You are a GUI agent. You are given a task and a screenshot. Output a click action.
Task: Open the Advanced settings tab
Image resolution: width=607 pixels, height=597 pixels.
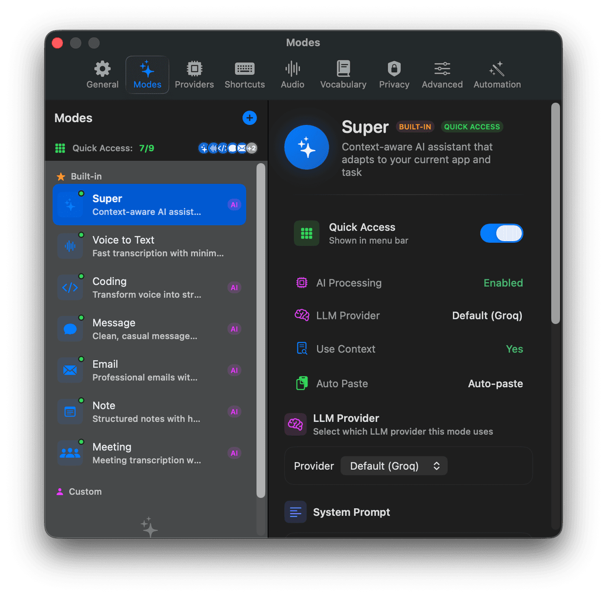(x=441, y=74)
